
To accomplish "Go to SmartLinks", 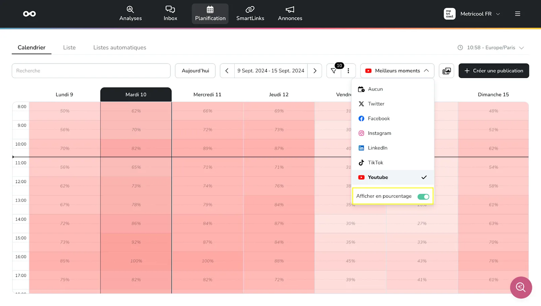I will [250, 14].
